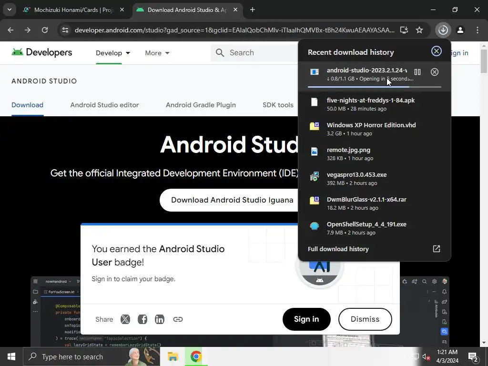The image size is (488, 366).
Task: Close the Download Android Studio tab
Action: click(235, 10)
